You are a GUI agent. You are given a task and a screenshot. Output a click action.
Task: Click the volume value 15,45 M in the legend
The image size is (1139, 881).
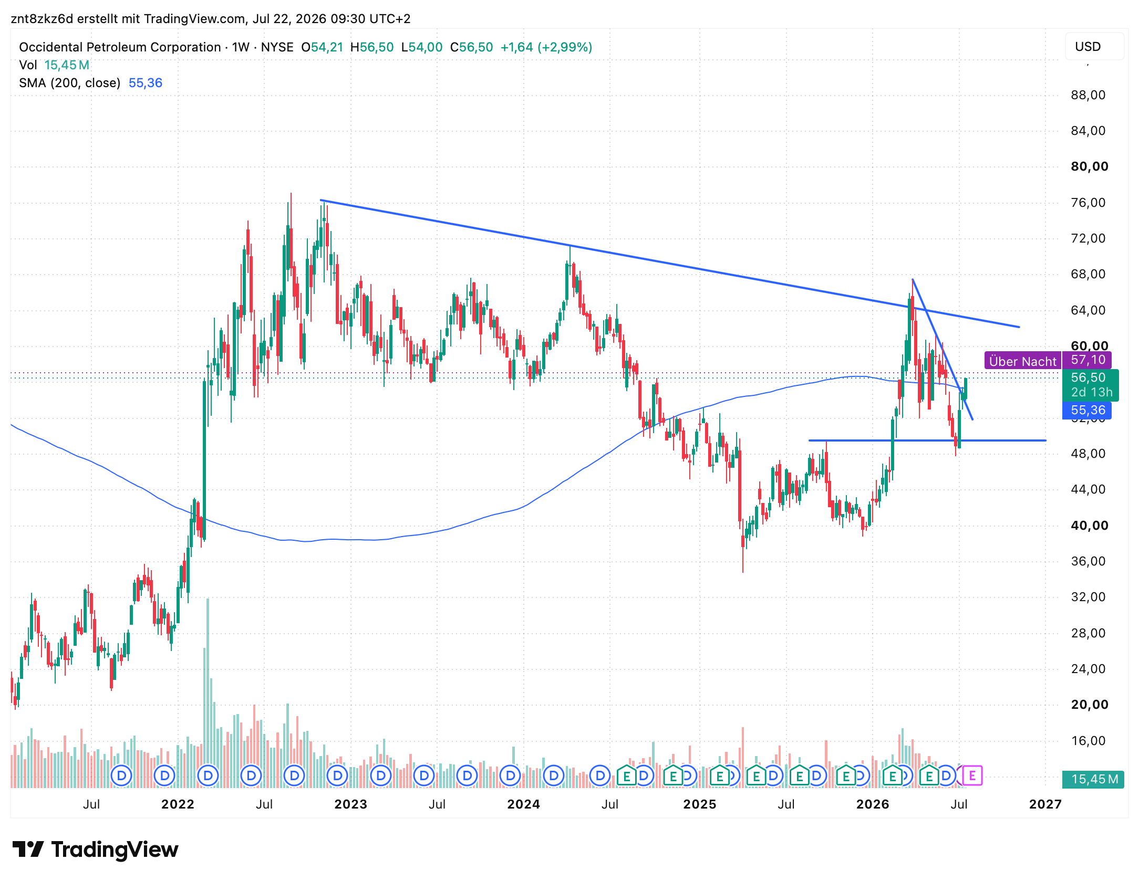click(67, 65)
